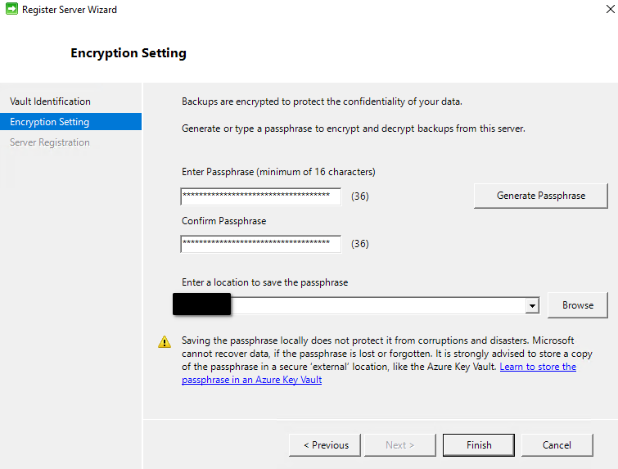Viewport: 618px width, 469px height.
Task: Cancel the Register Server Wizard
Action: [x=557, y=445]
